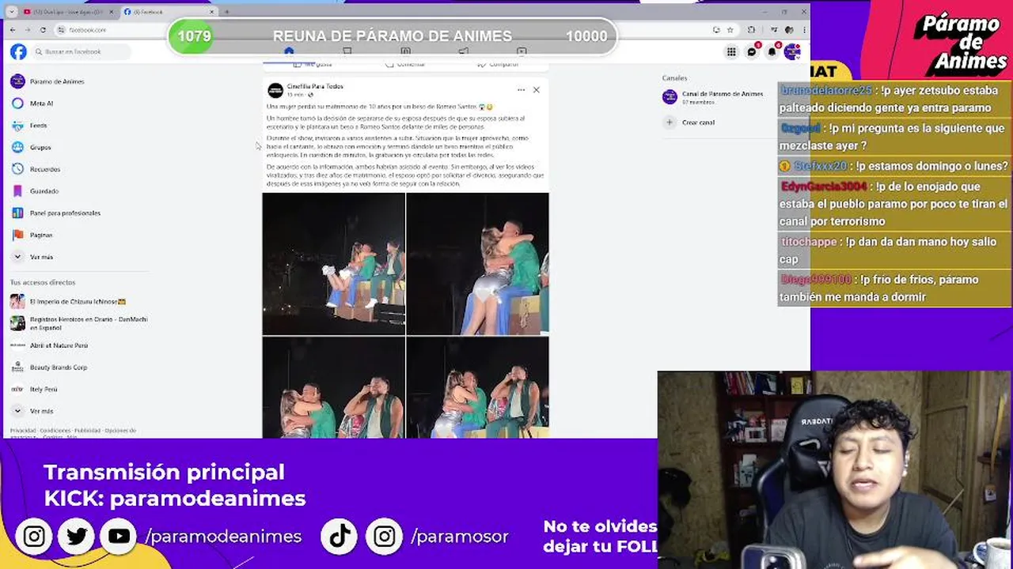Click the plus icon beside Crear canal
This screenshot has width=1013, height=569.
670,122
